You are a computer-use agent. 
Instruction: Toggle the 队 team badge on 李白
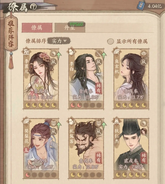tap(99, 62)
